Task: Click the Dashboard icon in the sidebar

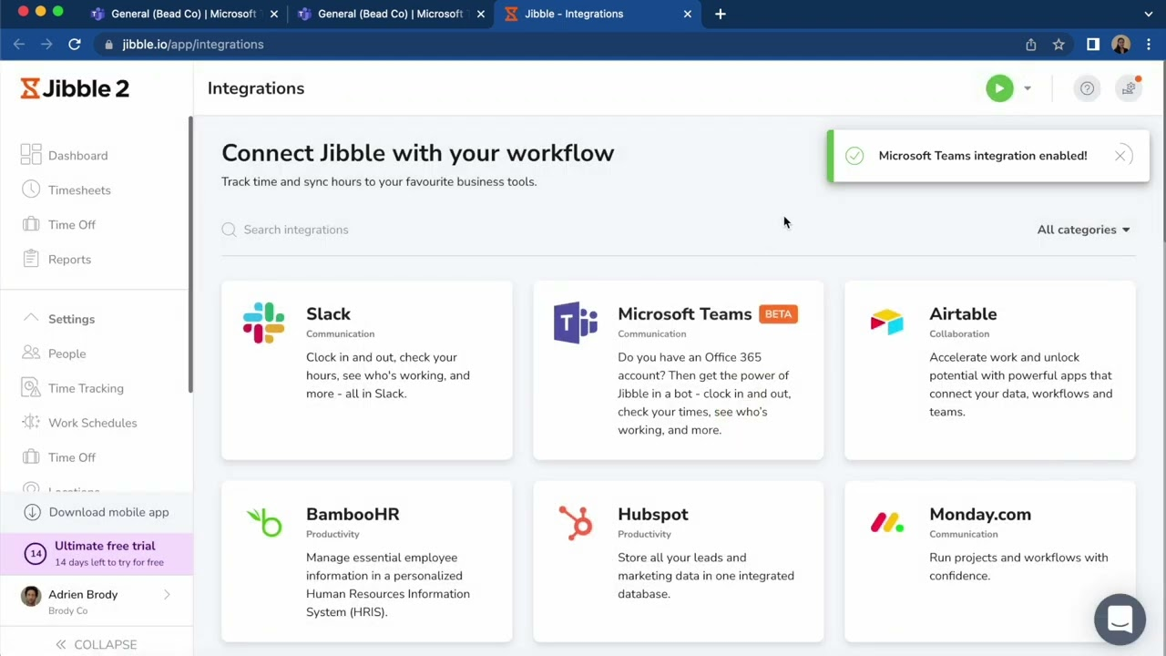Action: (31, 155)
